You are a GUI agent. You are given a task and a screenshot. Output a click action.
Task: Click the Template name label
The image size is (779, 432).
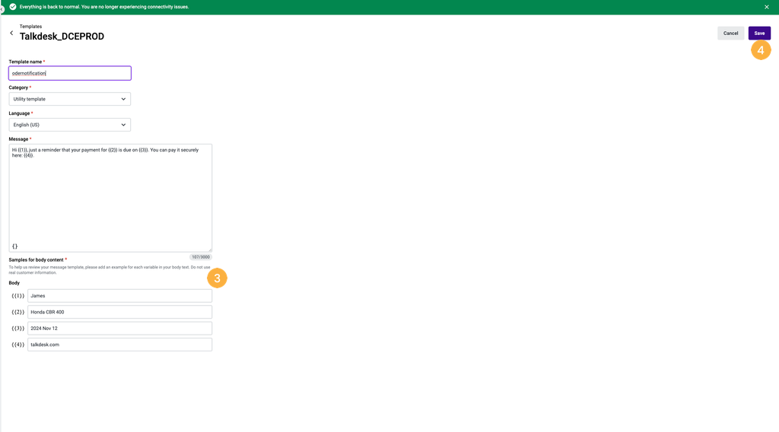coord(25,62)
